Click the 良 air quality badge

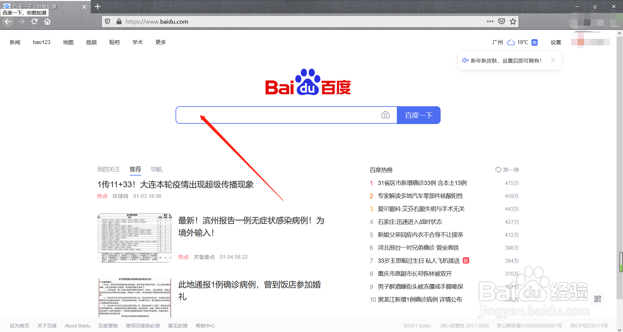coord(535,42)
